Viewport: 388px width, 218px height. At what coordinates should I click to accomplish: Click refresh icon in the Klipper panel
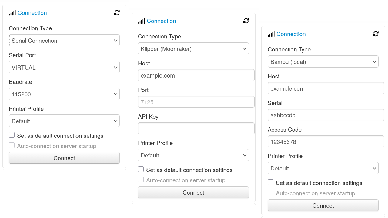[246, 21]
